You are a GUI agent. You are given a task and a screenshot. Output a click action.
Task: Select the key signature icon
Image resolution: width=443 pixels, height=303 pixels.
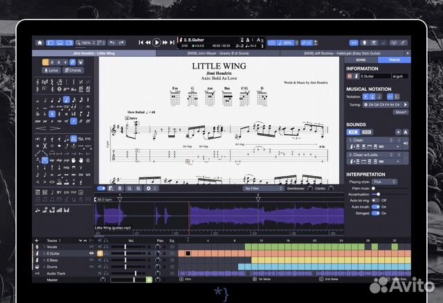[x=45, y=82]
